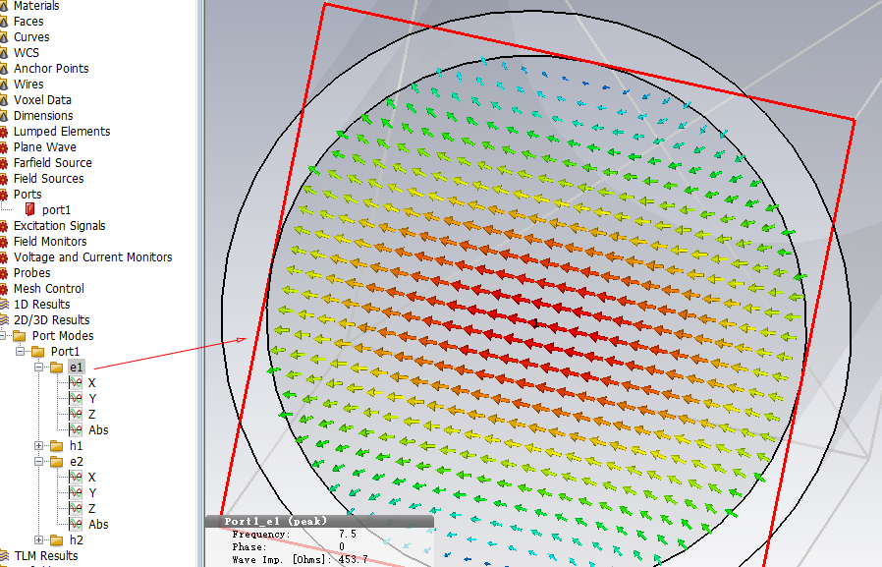This screenshot has height=567, width=882.
Task: Select the e1 mode entry
Action: (77, 368)
